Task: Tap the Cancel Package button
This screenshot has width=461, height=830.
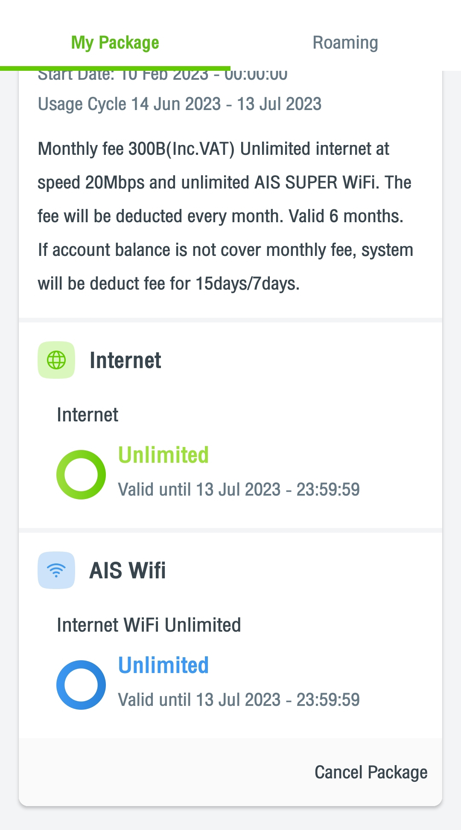Action: (371, 772)
